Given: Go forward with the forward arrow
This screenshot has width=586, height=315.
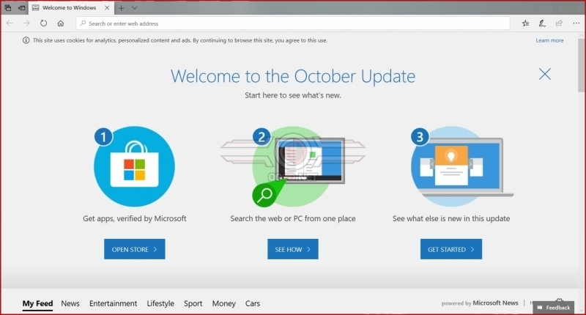Looking at the screenshot, I should 26,23.
